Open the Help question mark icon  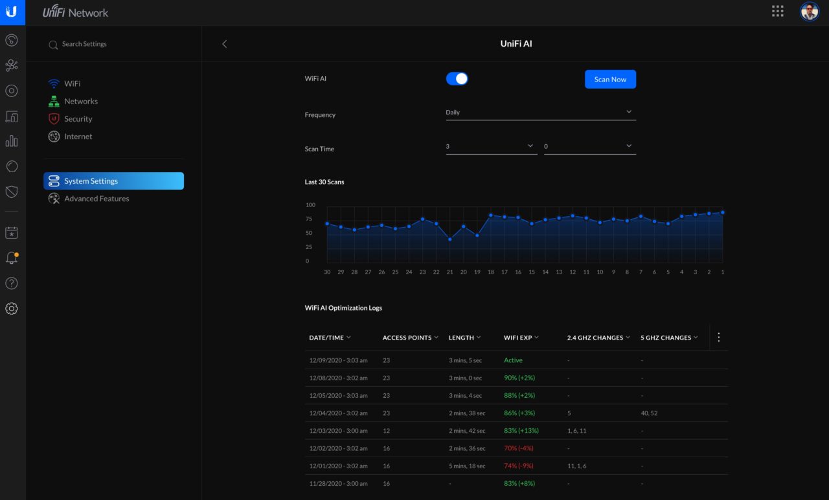pyautogui.click(x=12, y=283)
